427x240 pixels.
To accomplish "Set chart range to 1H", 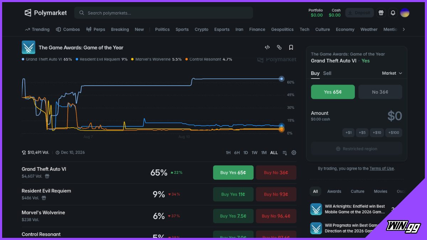I will point(228,153).
